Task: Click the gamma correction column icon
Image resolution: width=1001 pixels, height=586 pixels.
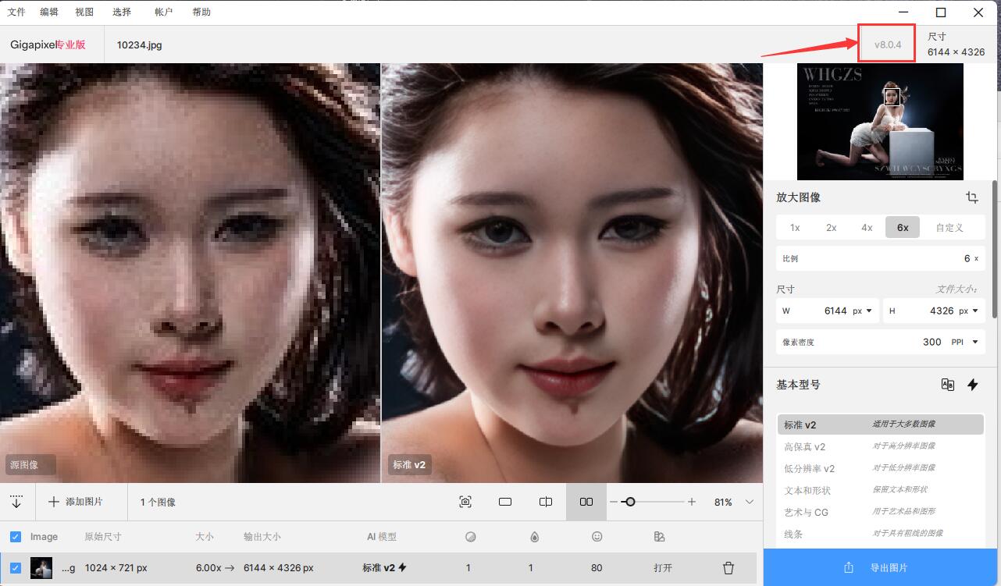Action: pyautogui.click(x=660, y=537)
